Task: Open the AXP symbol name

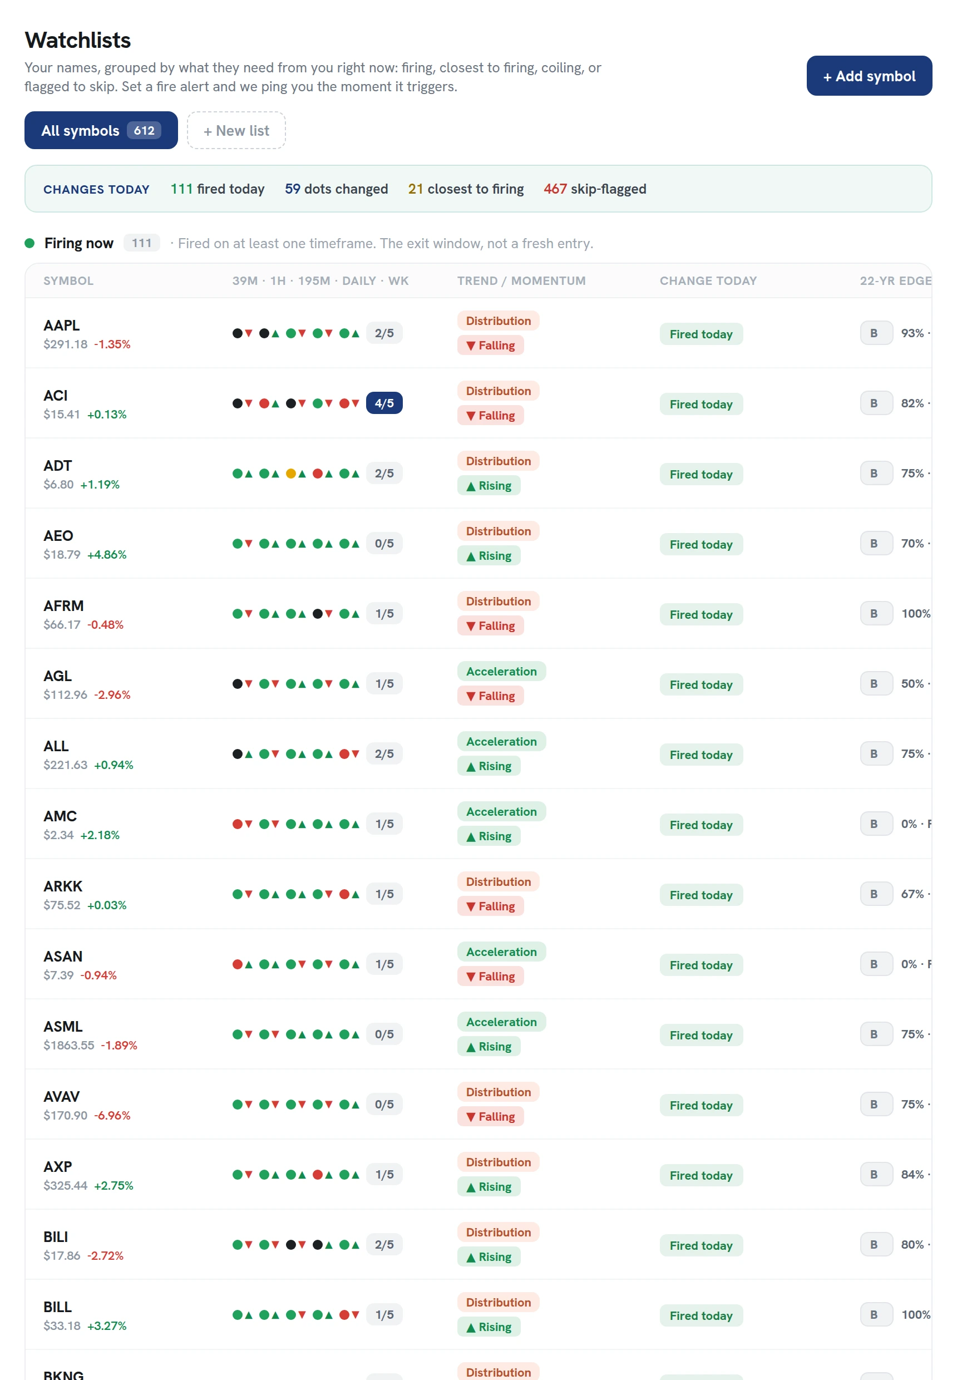Action: [57, 1167]
